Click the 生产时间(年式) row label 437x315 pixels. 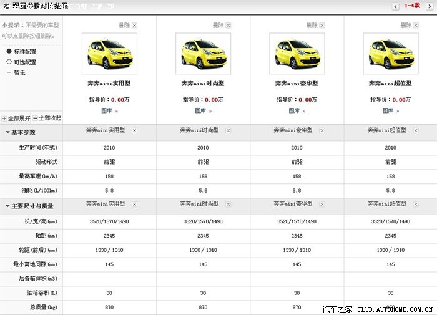pos(38,148)
